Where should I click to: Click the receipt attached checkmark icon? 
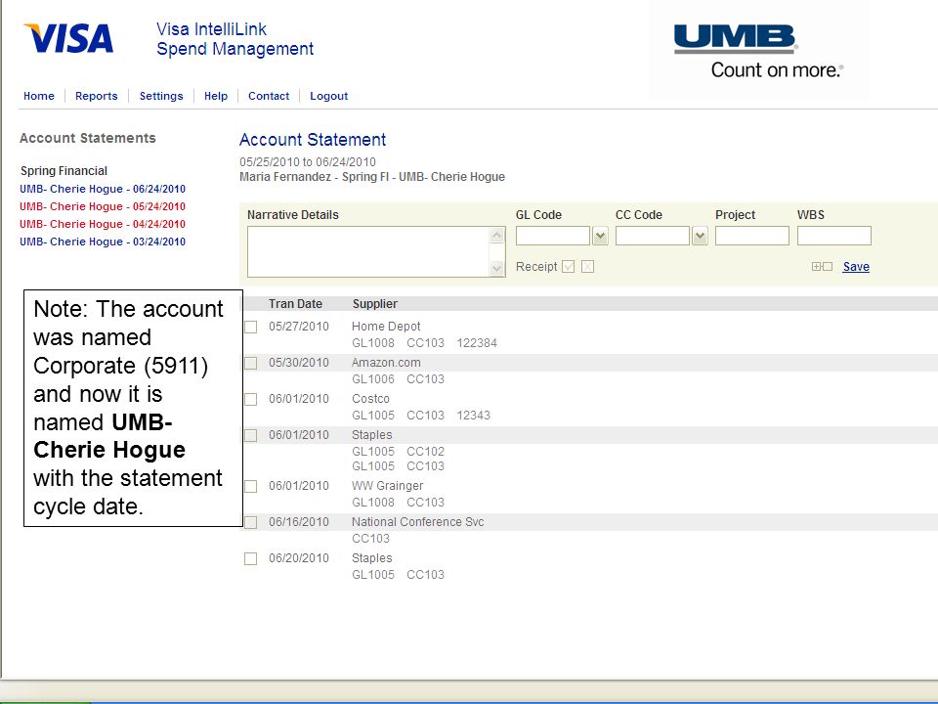(569, 266)
